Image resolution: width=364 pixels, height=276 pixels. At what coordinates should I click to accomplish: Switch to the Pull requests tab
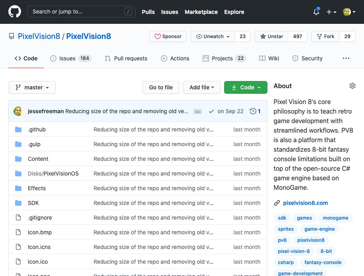[x=126, y=58]
